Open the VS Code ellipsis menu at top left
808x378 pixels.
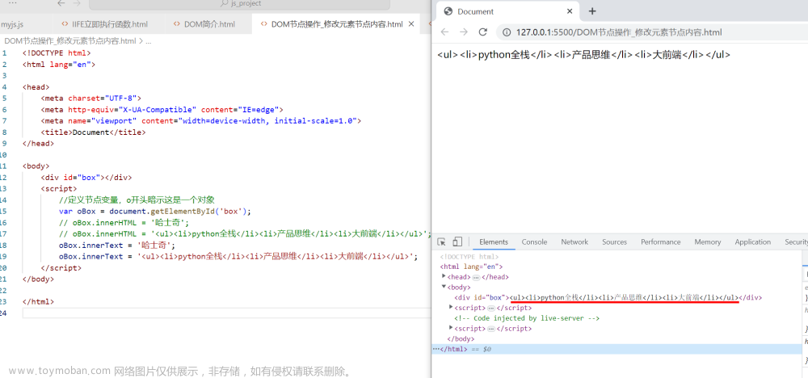[x=12, y=3]
